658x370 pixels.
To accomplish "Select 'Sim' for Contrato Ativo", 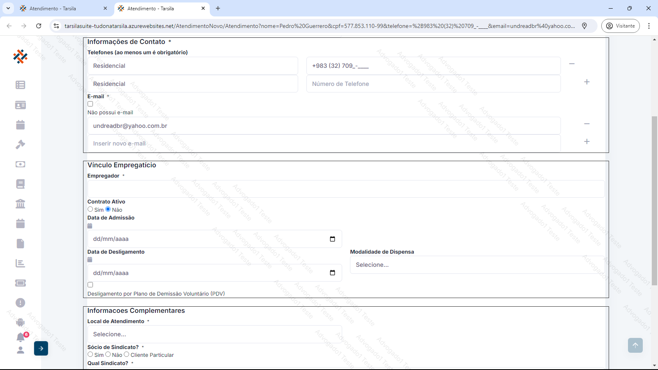I will click(x=90, y=209).
